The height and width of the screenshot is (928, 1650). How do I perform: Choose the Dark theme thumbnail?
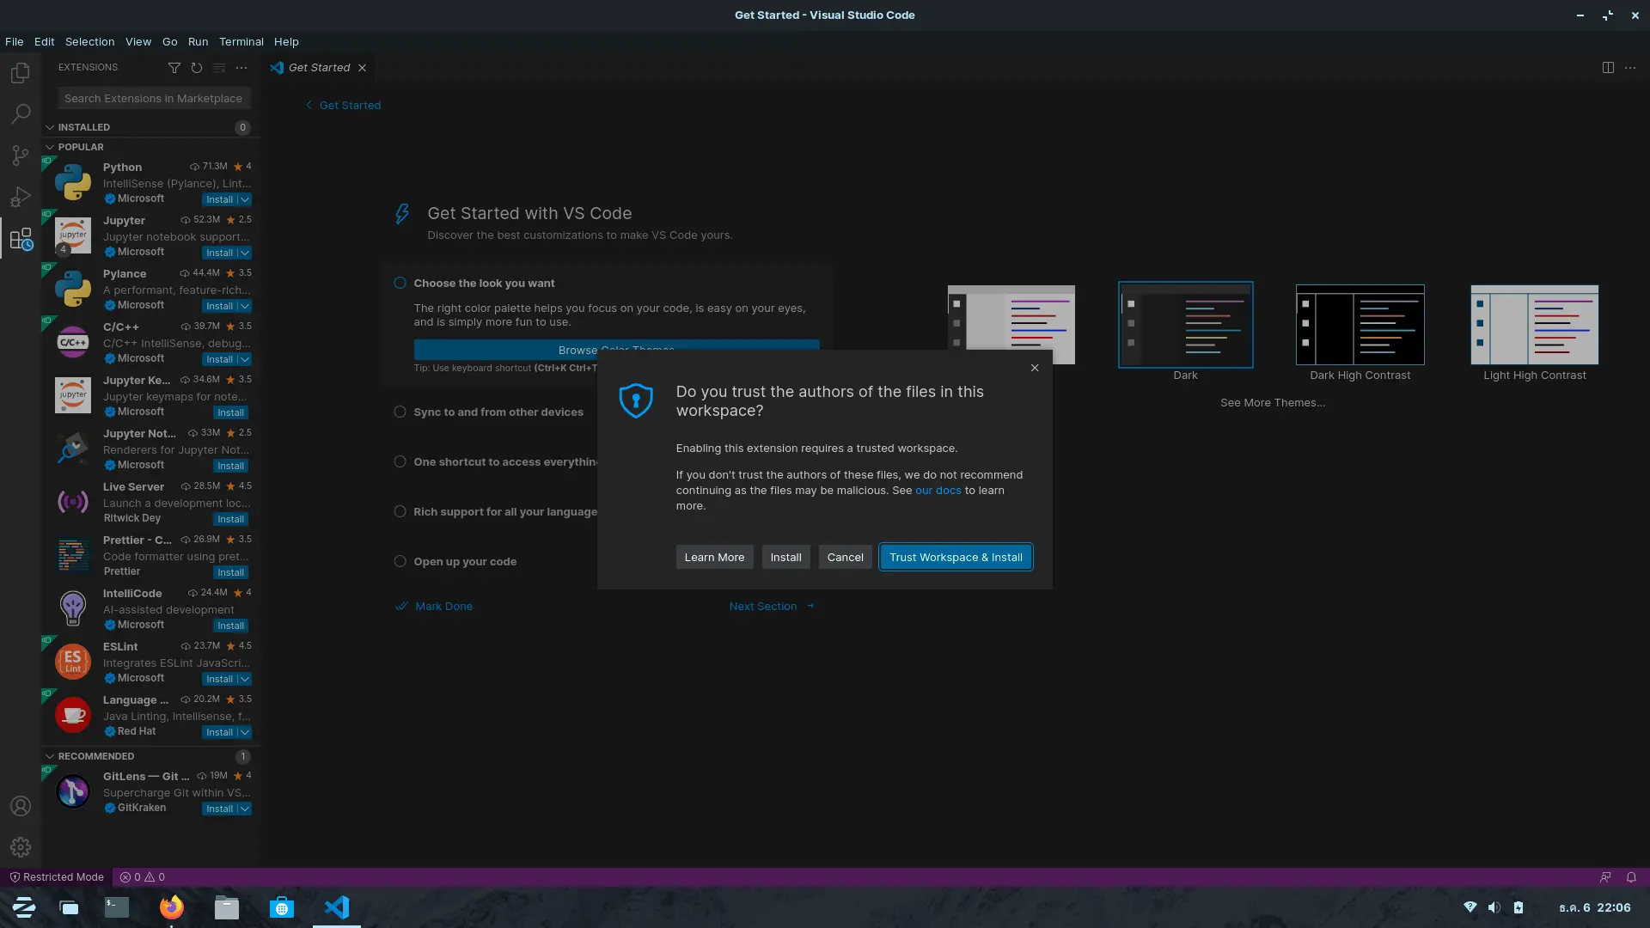(1185, 325)
